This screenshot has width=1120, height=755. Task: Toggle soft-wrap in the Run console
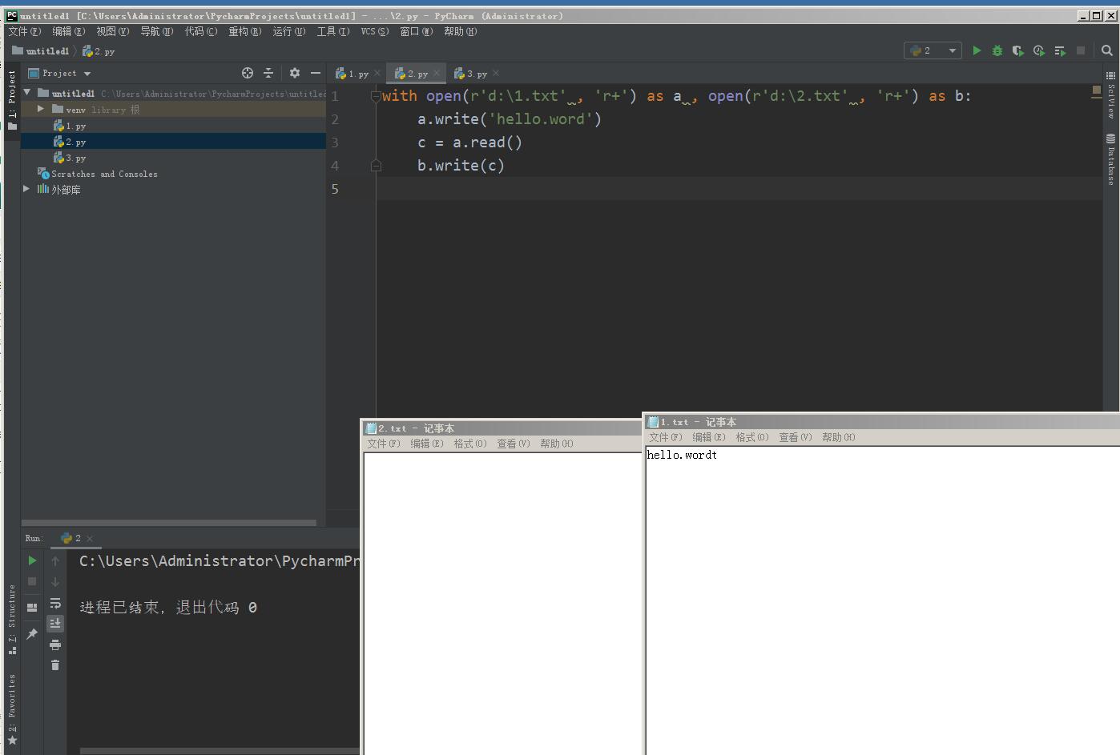[x=55, y=603]
